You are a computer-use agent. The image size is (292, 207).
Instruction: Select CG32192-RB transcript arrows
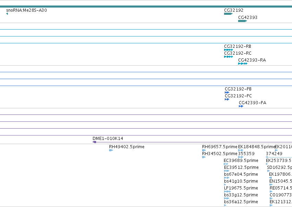coord(229,50)
